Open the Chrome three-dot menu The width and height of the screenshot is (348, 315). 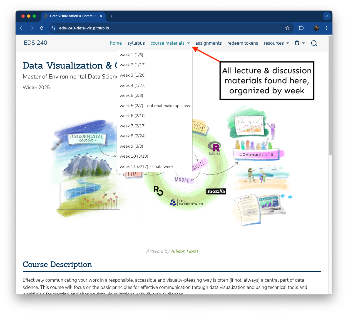(x=326, y=28)
